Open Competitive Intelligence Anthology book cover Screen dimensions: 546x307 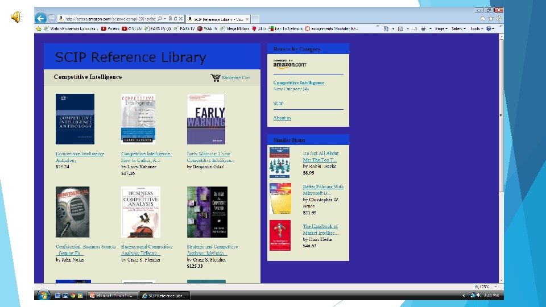pos(75,119)
